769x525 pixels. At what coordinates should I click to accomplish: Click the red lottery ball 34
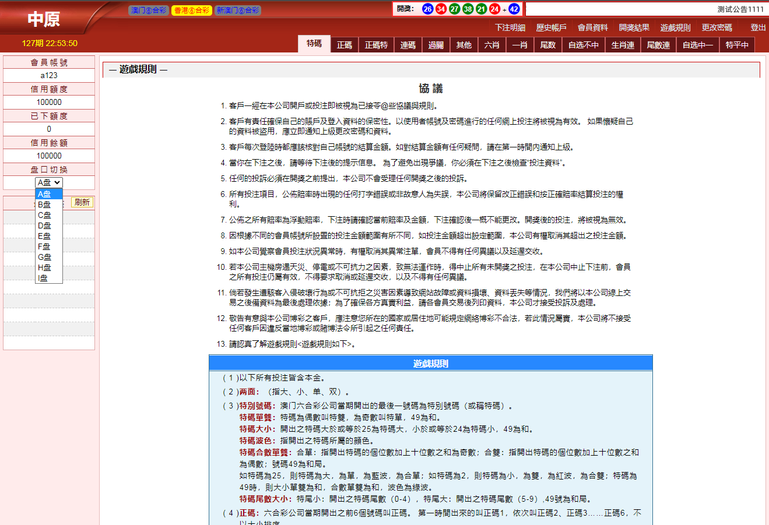[441, 9]
